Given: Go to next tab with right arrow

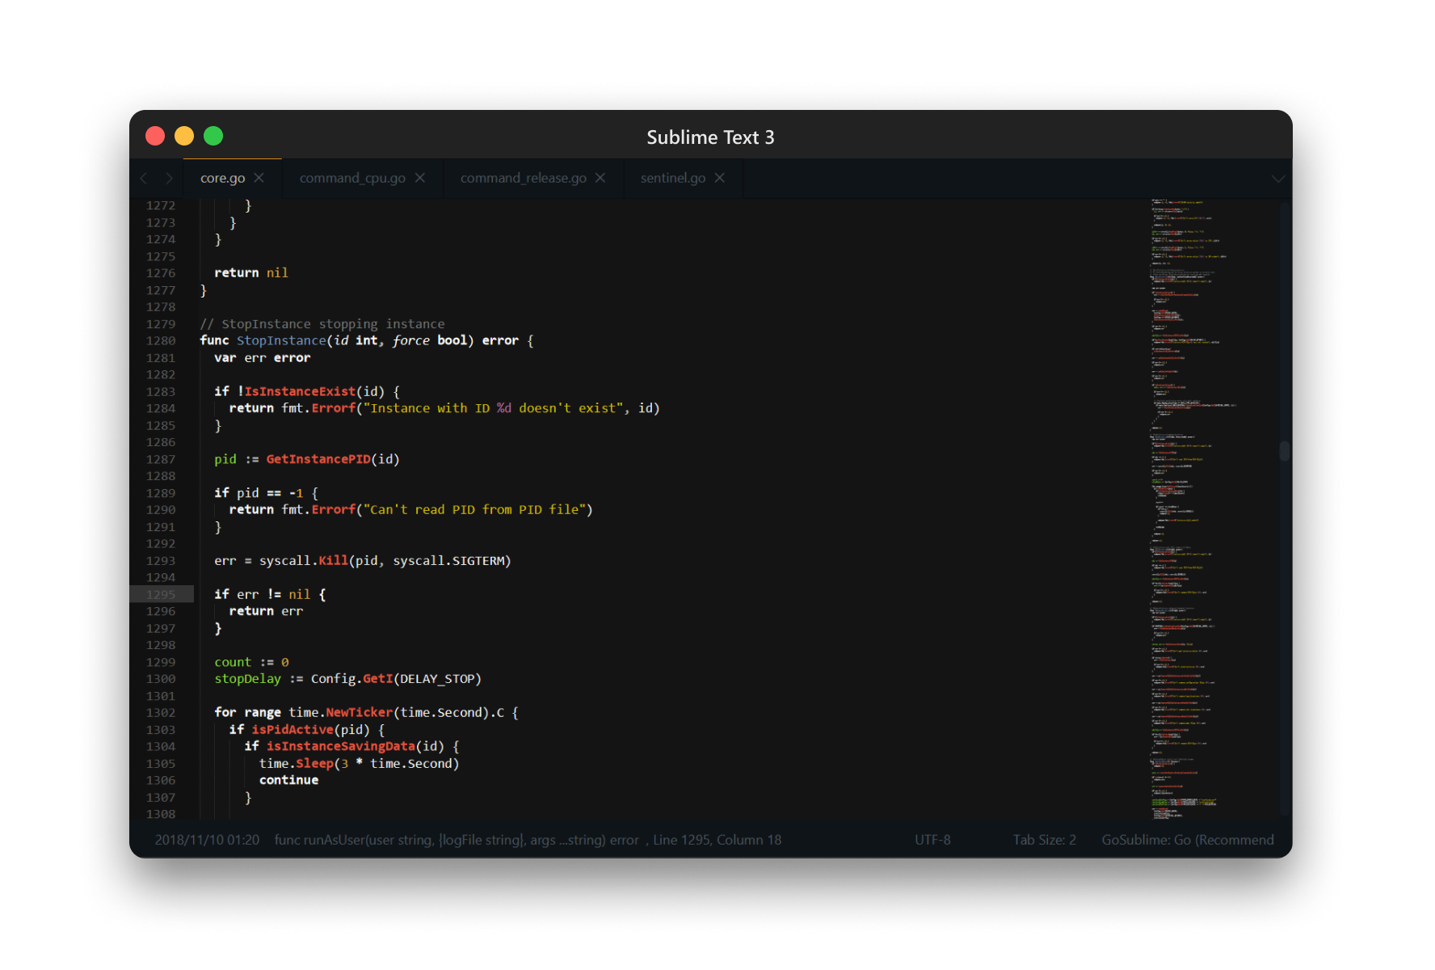Looking at the screenshot, I should 169,178.
